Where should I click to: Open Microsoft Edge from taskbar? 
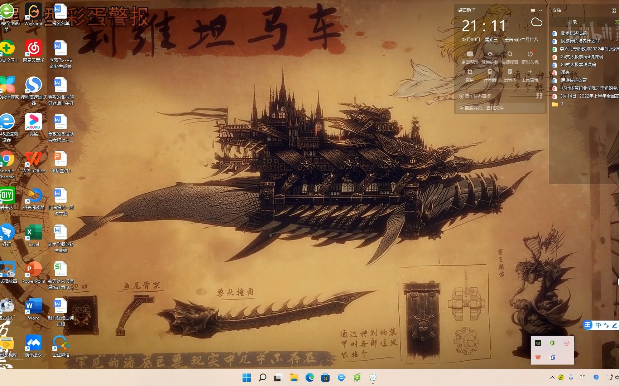tap(309, 377)
